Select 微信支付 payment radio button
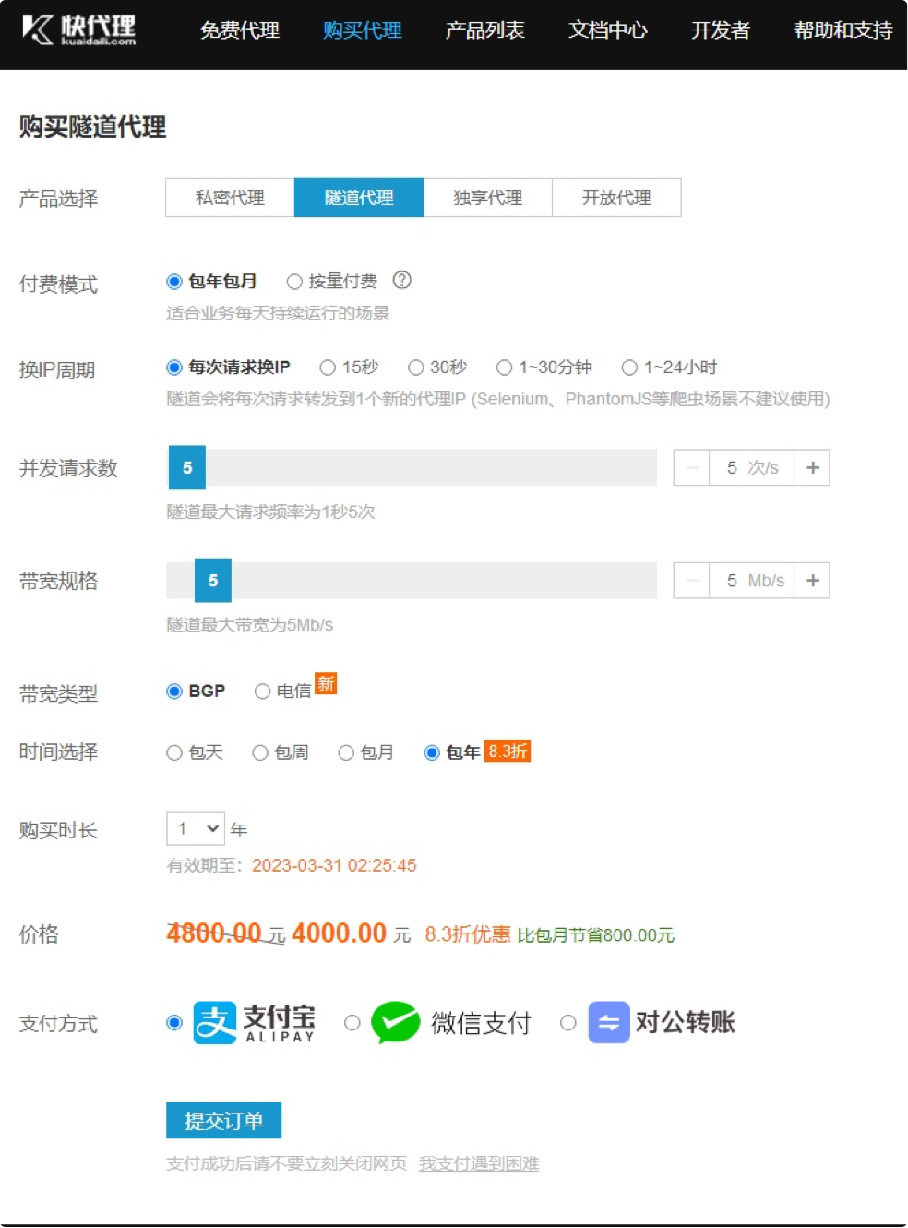Screen dimensions: 908x1228 click(x=352, y=1023)
